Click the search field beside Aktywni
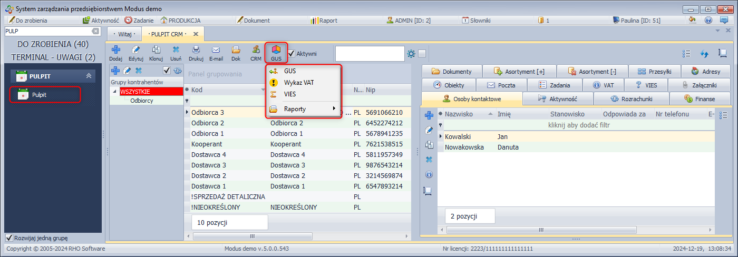 [369, 54]
